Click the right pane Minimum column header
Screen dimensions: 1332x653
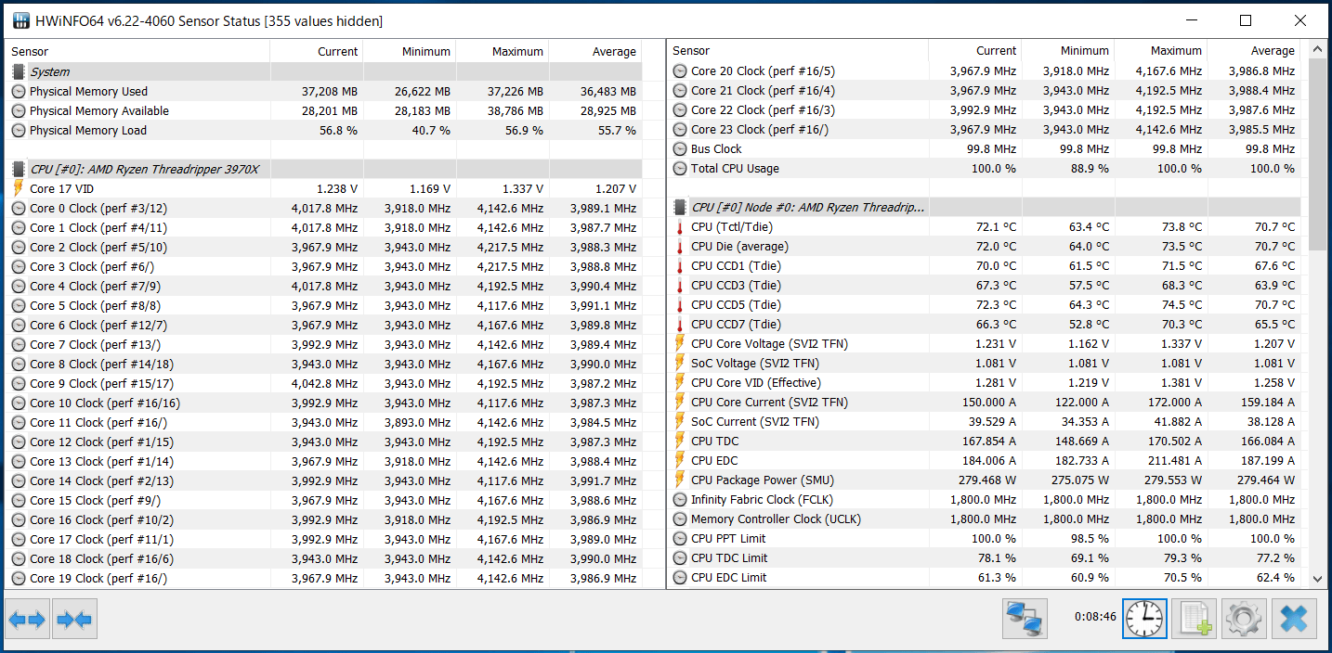click(1068, 51)
